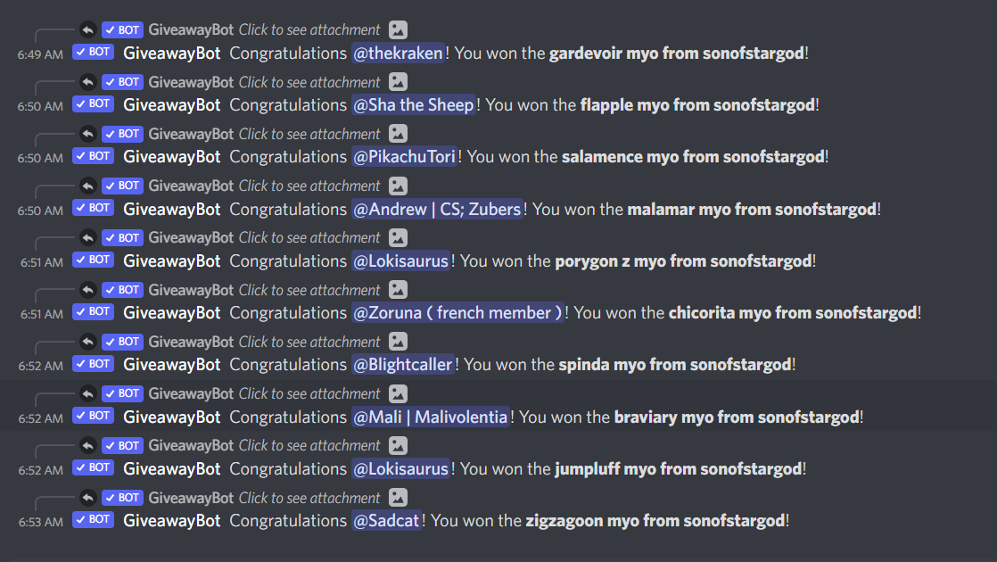997x562 pixels.
Task: Open the @Andrew | CS; Zubers mention
Action: 438,210
